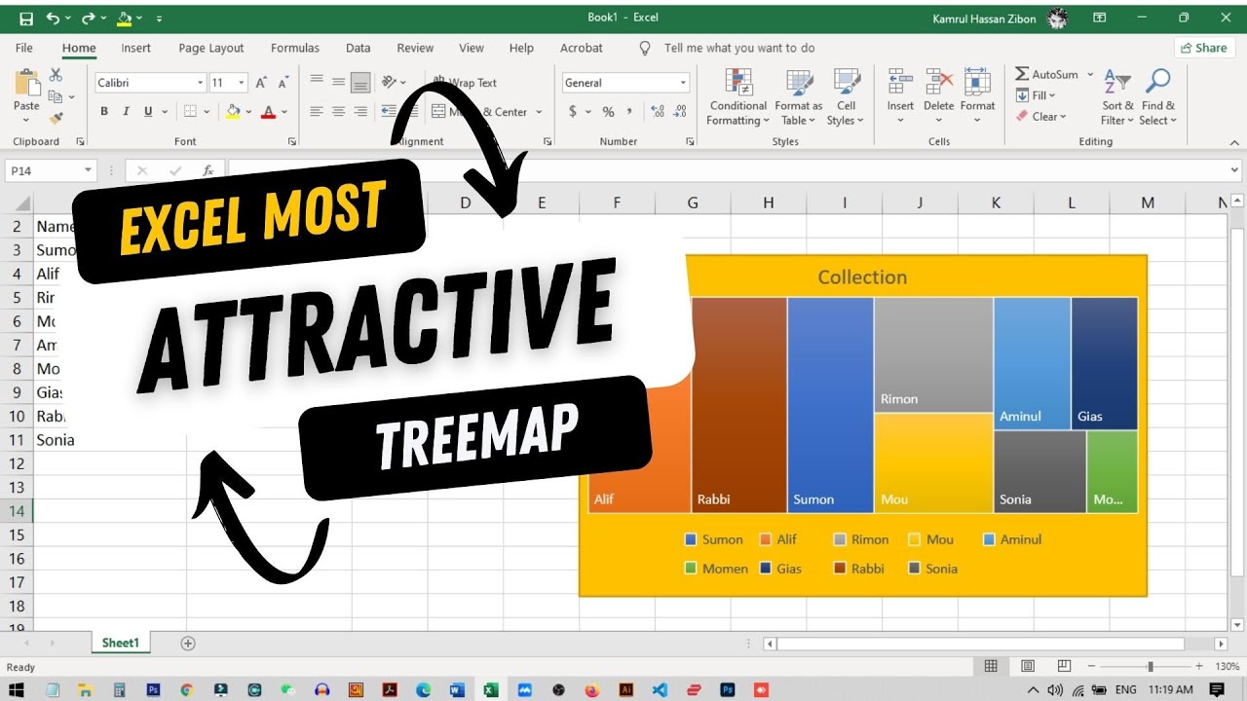Viewport: 1247px width, 701px height.
Task: Open the text orientation options
Action: tap(393, 82)
